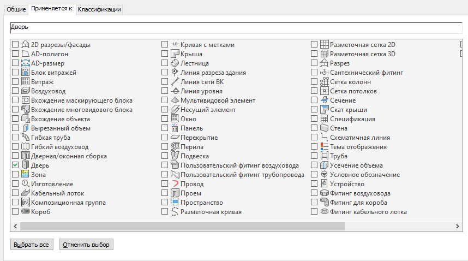Click the Труба pipe icon

coord(325,156)
